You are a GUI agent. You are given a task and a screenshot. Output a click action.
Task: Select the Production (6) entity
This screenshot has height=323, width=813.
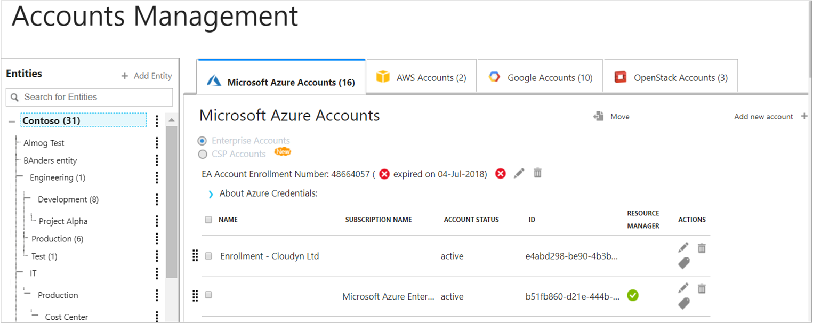[x=57, y=239]
